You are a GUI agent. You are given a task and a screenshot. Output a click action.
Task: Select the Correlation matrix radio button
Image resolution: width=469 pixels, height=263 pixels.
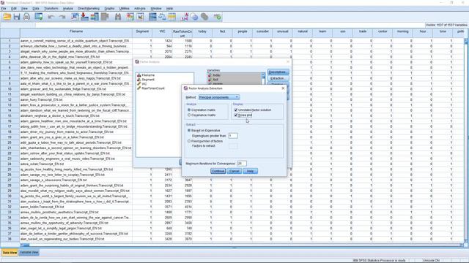[x=189, y=110]
